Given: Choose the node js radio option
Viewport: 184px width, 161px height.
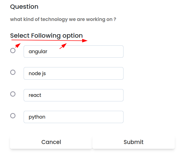Looking at the screenshot, I should (13, 72).
